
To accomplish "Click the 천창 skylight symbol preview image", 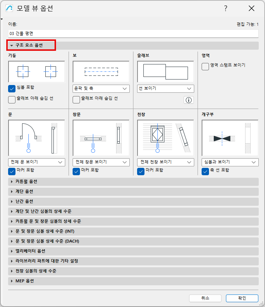I will pos(165,138).
